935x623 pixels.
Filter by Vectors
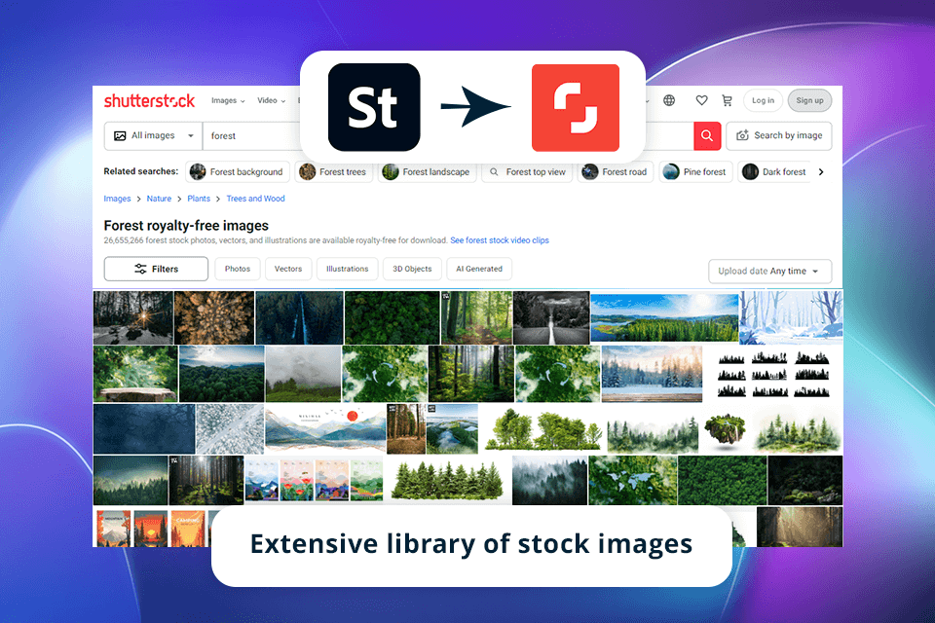(288, 269)
